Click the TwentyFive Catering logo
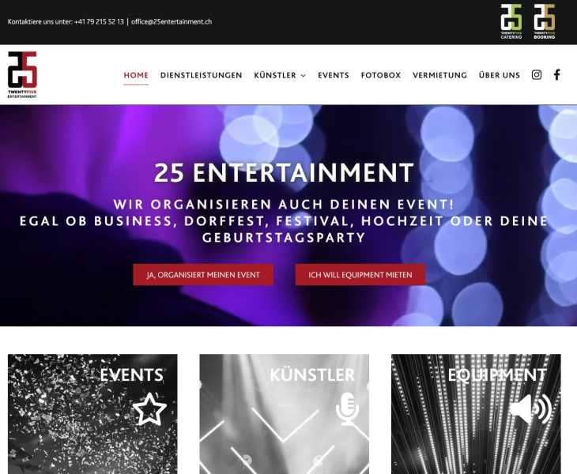The height and width of the screenshot is (474, 577). tap(511, 21)
